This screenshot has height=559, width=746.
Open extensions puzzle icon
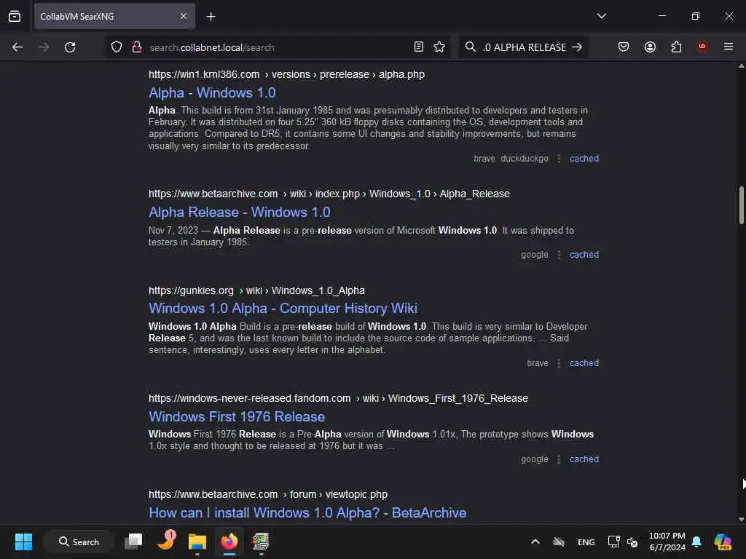point(676,47)
